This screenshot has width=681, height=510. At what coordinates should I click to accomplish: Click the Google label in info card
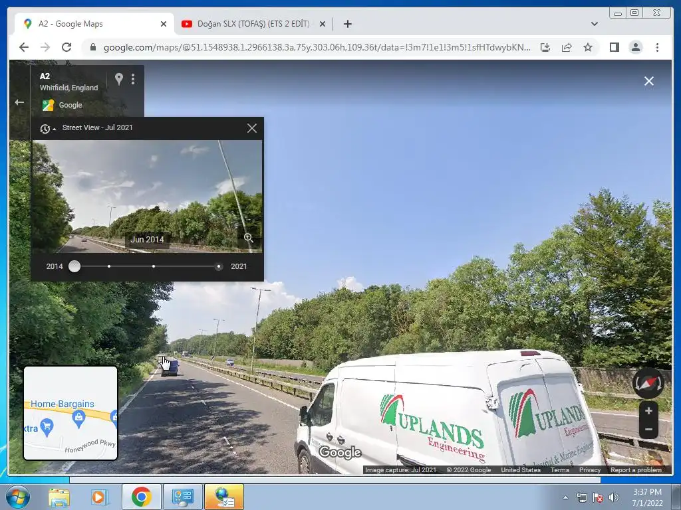(70, 105)
